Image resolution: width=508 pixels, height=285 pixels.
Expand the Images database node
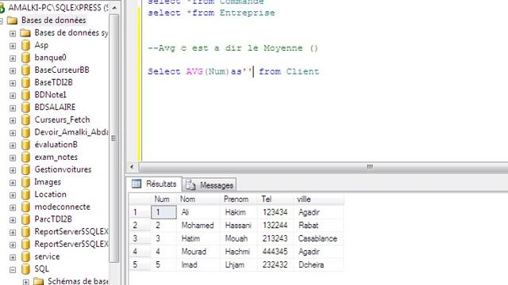click(x=13, y=183)
